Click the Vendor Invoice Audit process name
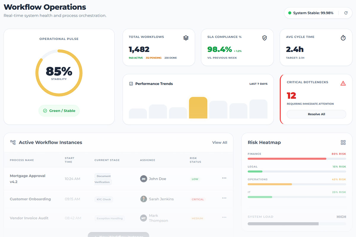 click(x=29, y=218)
